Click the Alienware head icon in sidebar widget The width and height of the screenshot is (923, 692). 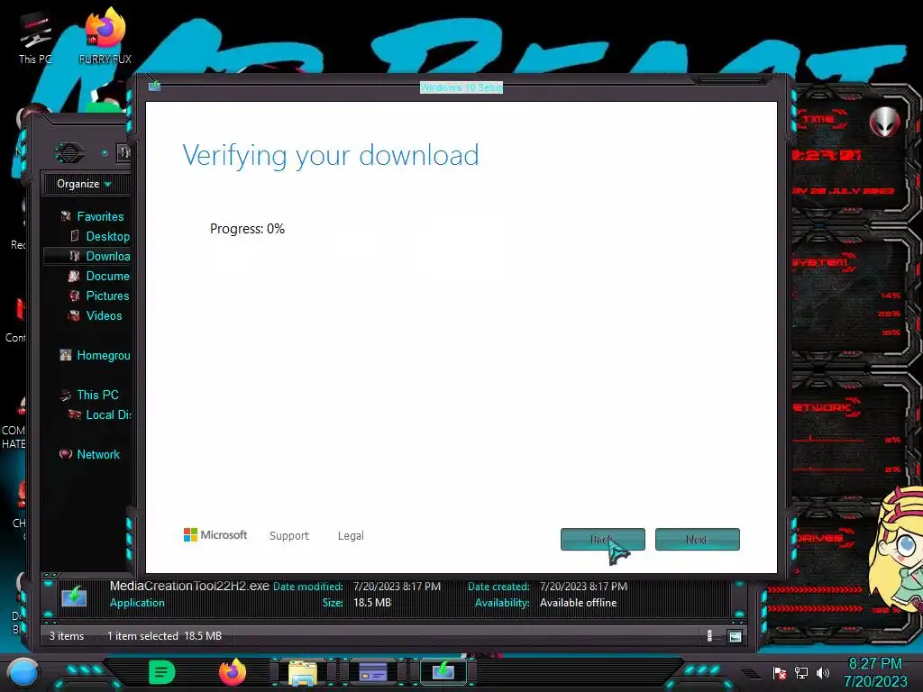pos(884,122)
